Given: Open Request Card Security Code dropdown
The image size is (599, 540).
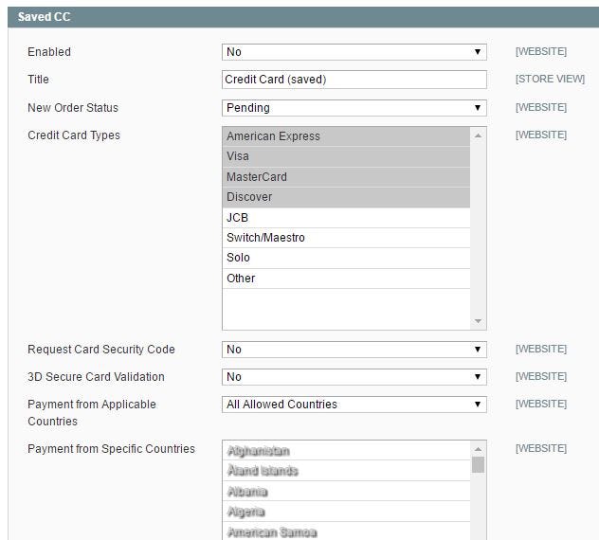Looking at the screenshot, I should [x=354, y=350].
